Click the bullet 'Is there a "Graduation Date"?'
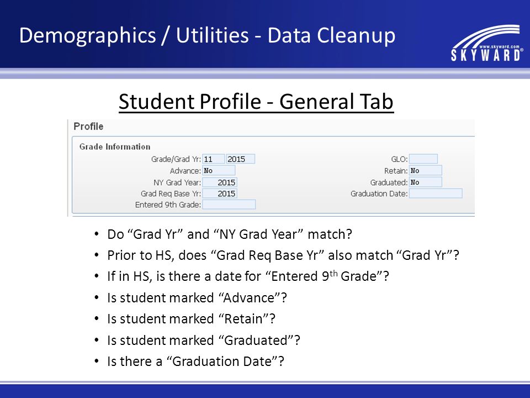 (x=195, y=362)
